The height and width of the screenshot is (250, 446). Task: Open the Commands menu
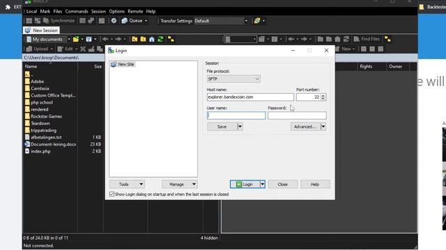coord(77,11)
